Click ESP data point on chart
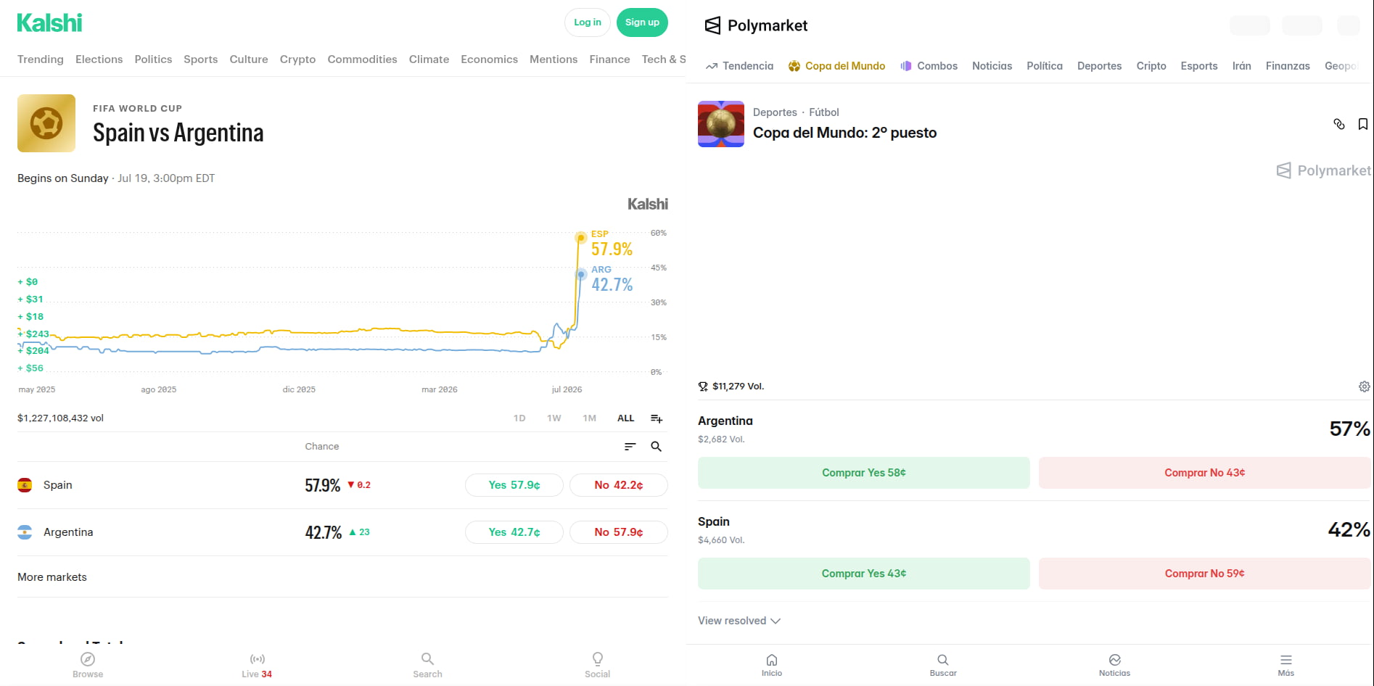 581,238
